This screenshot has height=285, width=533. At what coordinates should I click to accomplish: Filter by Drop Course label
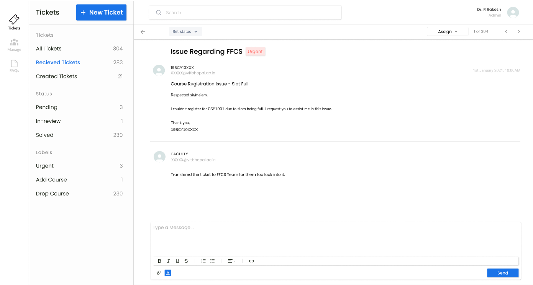79,194
